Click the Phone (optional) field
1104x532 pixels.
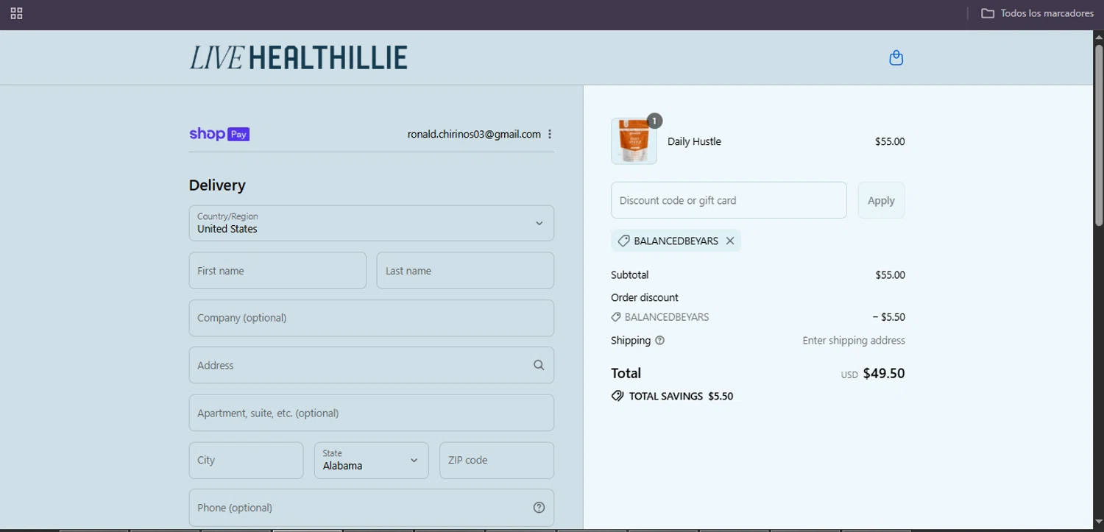[371, 508]
